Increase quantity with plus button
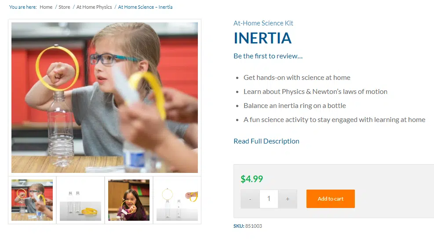Viewport: 434px width, 244px height. coord(288,199)
